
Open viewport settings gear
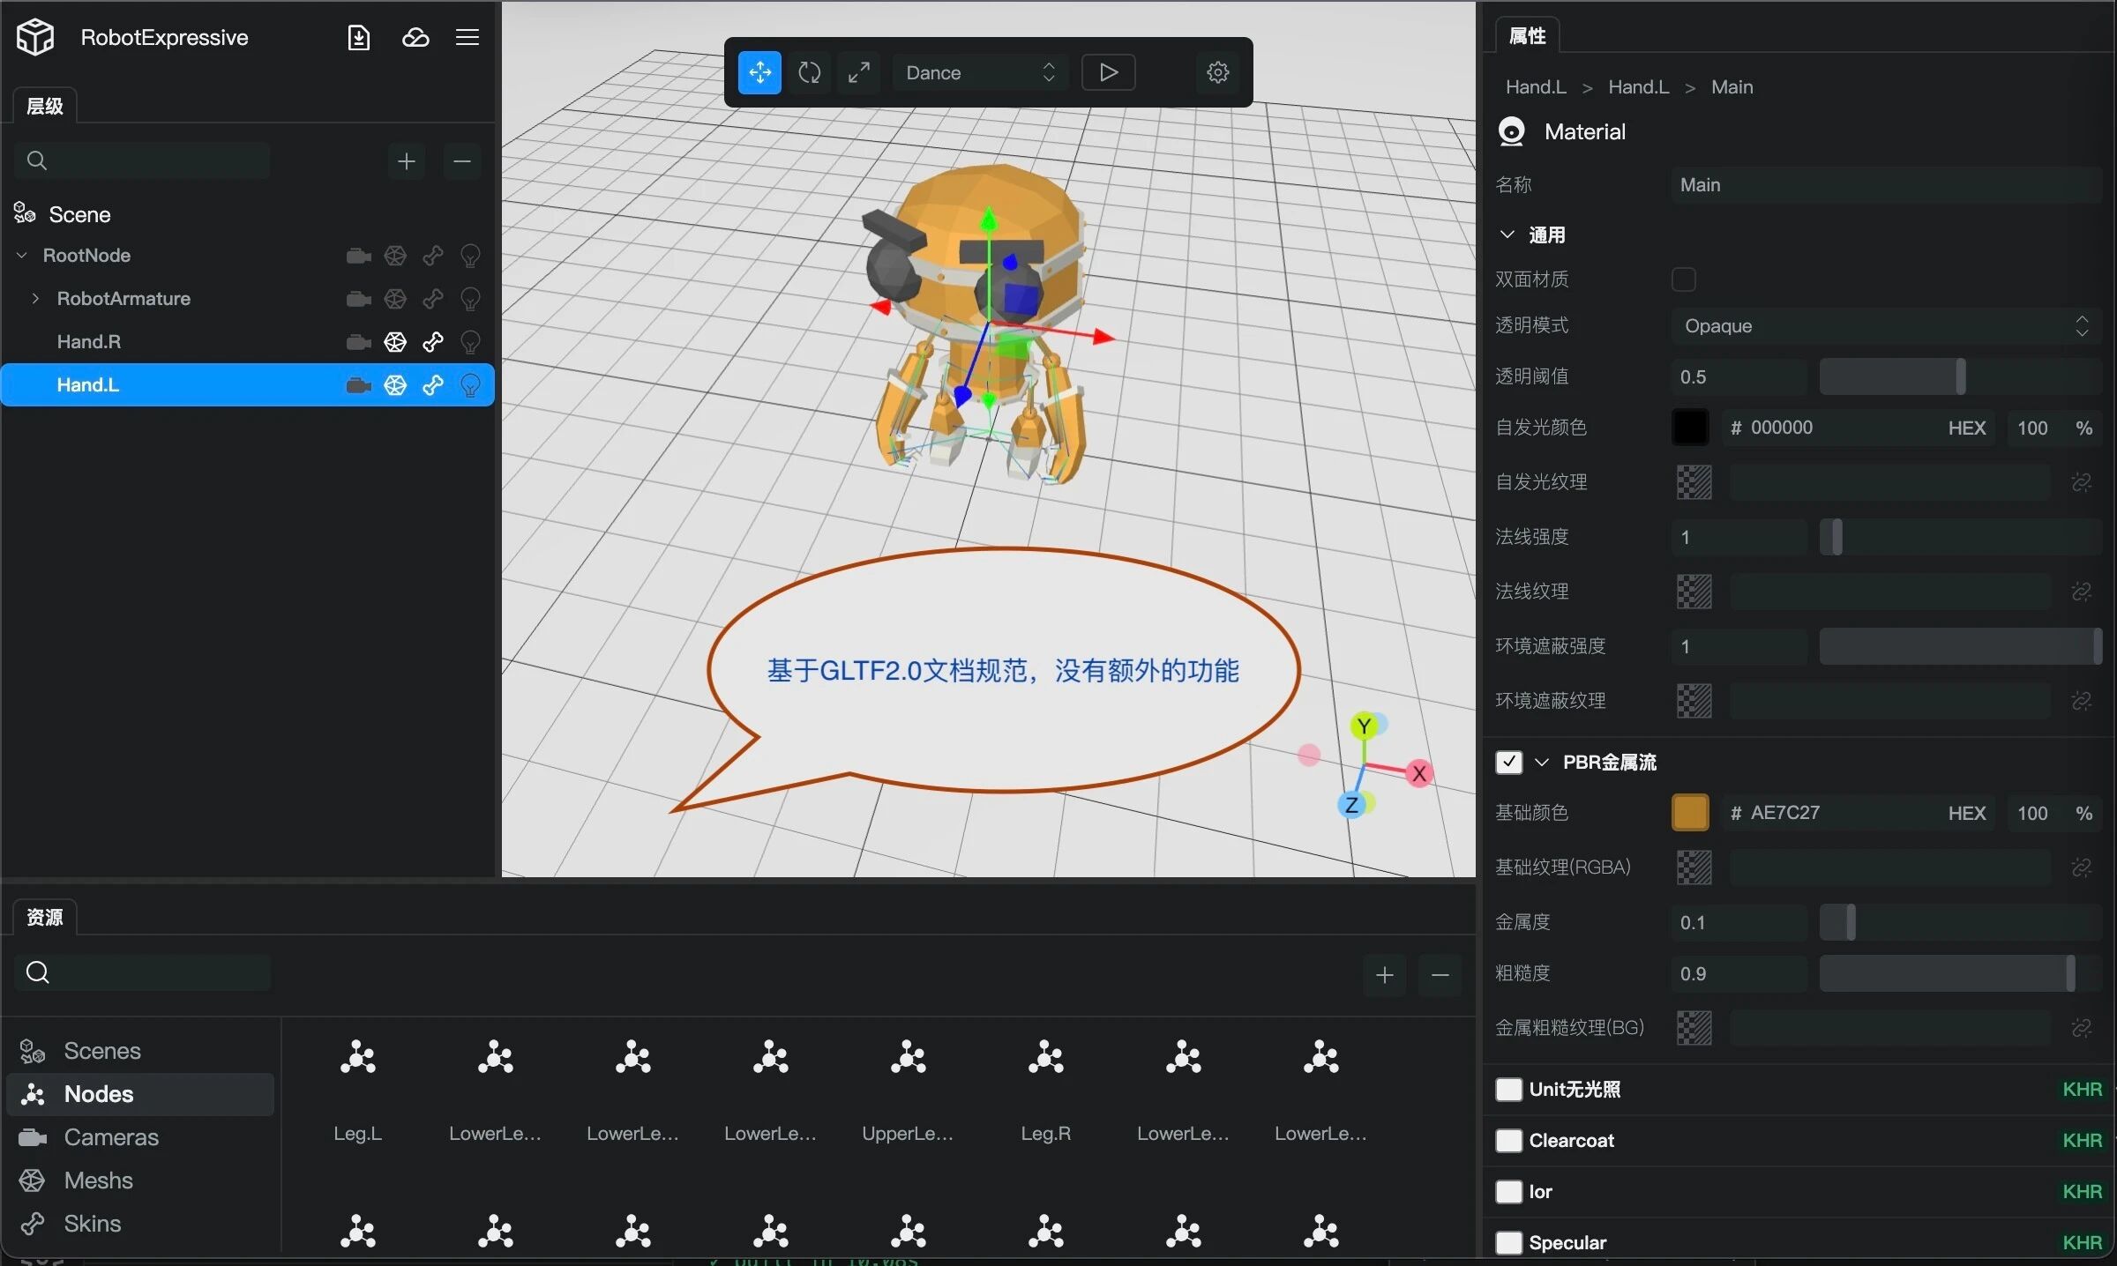pos(1217,72)
